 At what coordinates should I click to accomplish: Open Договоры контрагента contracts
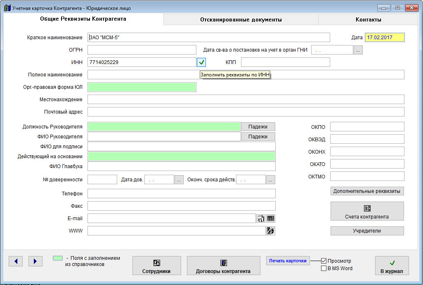[x=224, y=266]
